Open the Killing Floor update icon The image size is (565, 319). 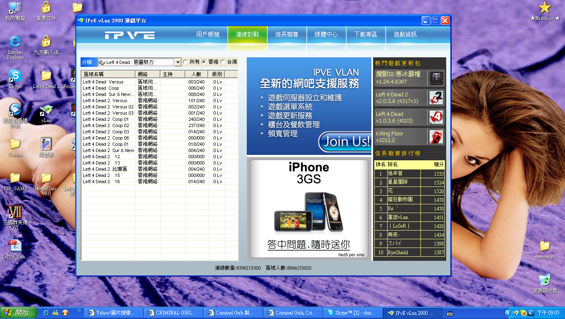(436, 137)
